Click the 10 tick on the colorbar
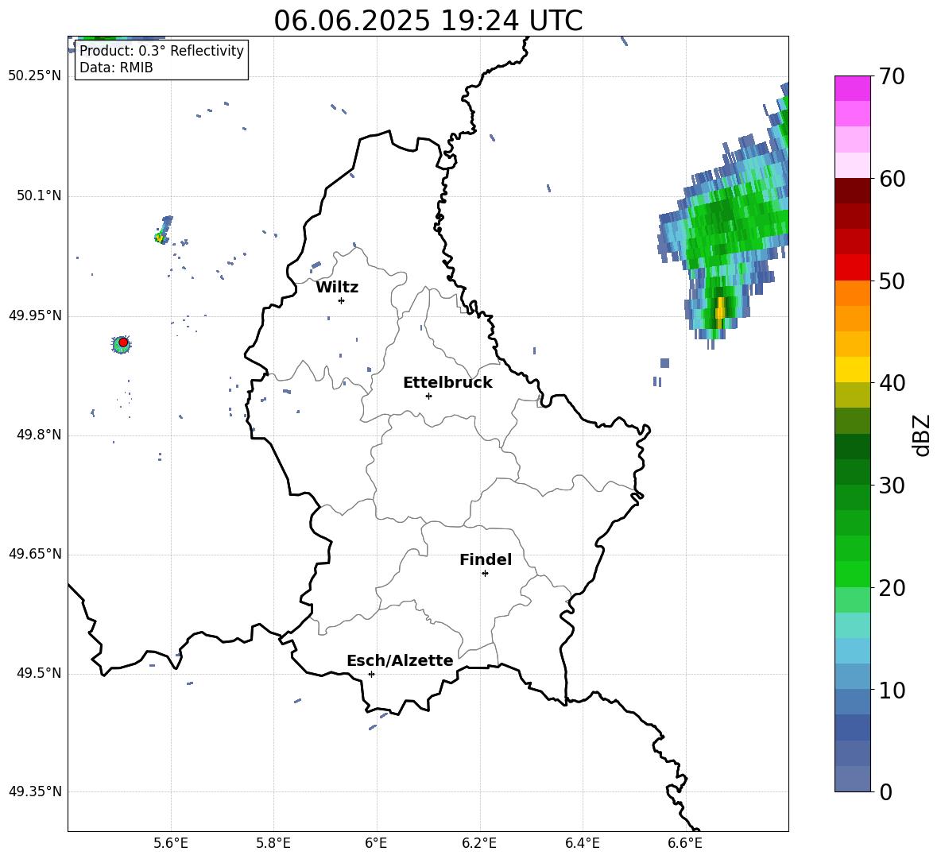Screen dimensions: 941x859 [892, 690]
